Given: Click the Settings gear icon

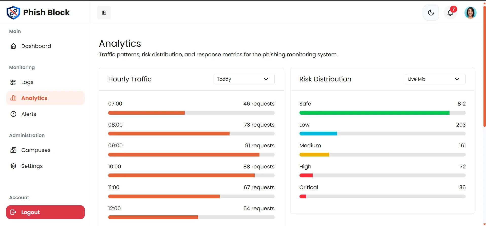Looking at the screenshot, I should (13, 166).
